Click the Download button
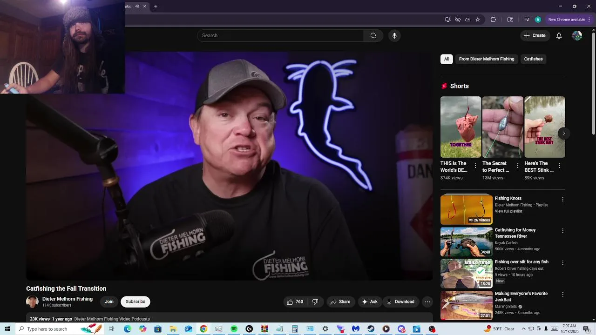The height and width of the screenshot is (335, 596). coord(400,302)
